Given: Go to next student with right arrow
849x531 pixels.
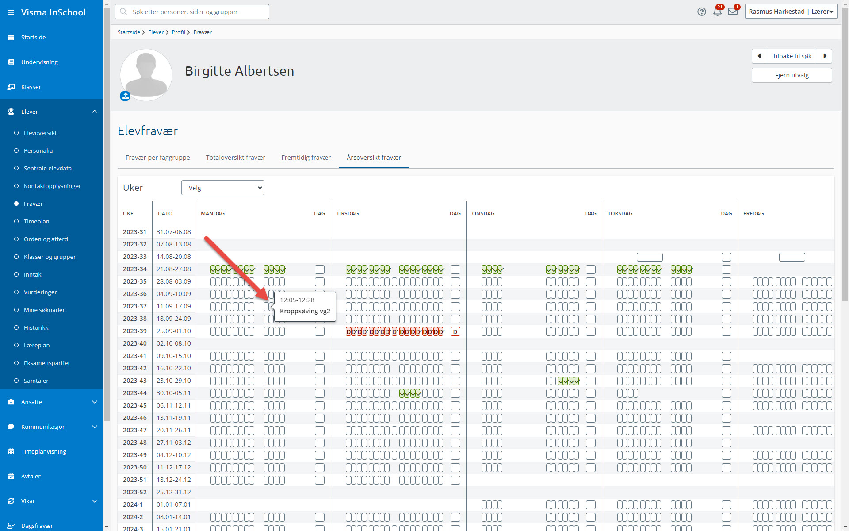Looking at the screenshot, I should pos(825,56).
